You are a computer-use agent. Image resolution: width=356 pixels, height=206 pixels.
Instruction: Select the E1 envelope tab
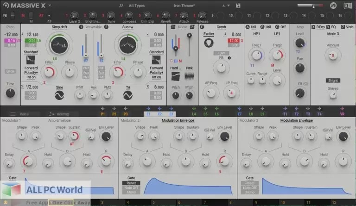148,114
